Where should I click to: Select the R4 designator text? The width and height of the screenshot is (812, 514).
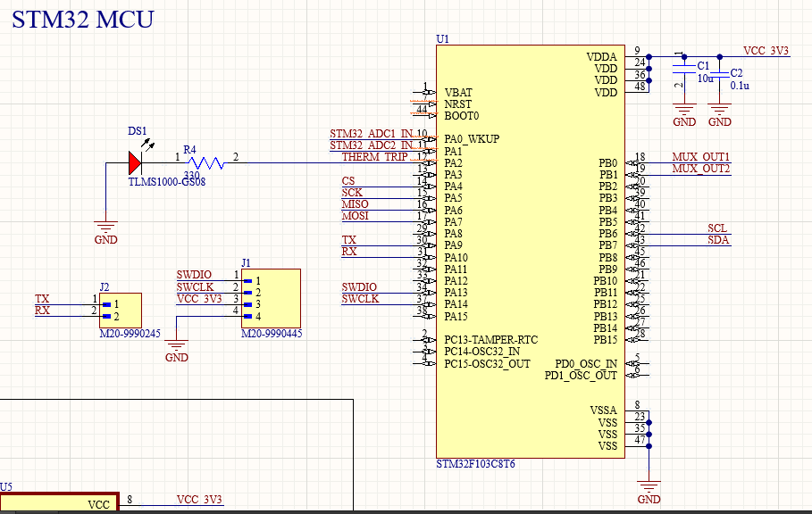pos(189,150)
